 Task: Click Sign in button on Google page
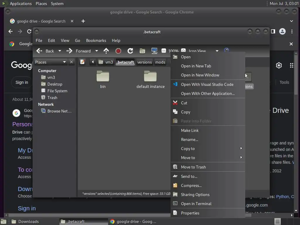(x=22, y=82)
